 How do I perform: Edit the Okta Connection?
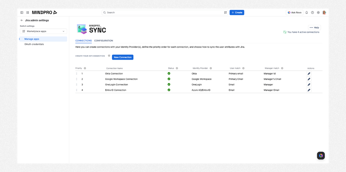coord(309,74)
